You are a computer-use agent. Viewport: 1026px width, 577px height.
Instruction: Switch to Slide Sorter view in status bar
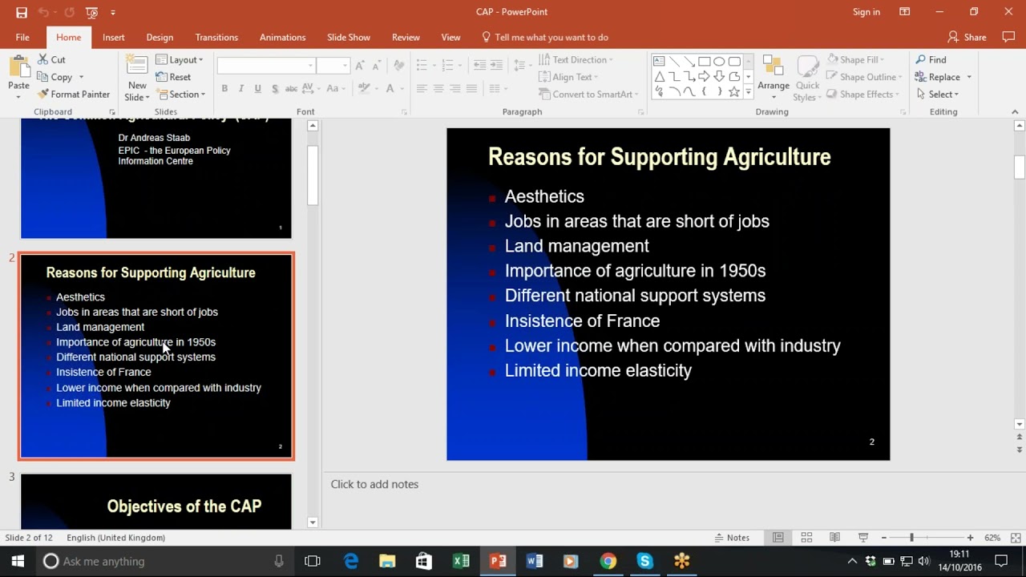pos(806,538)
